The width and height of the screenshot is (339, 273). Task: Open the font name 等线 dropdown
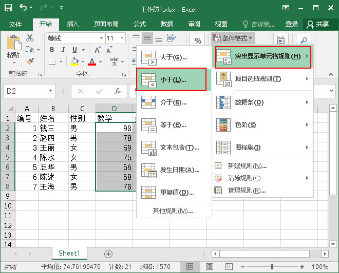101,38
